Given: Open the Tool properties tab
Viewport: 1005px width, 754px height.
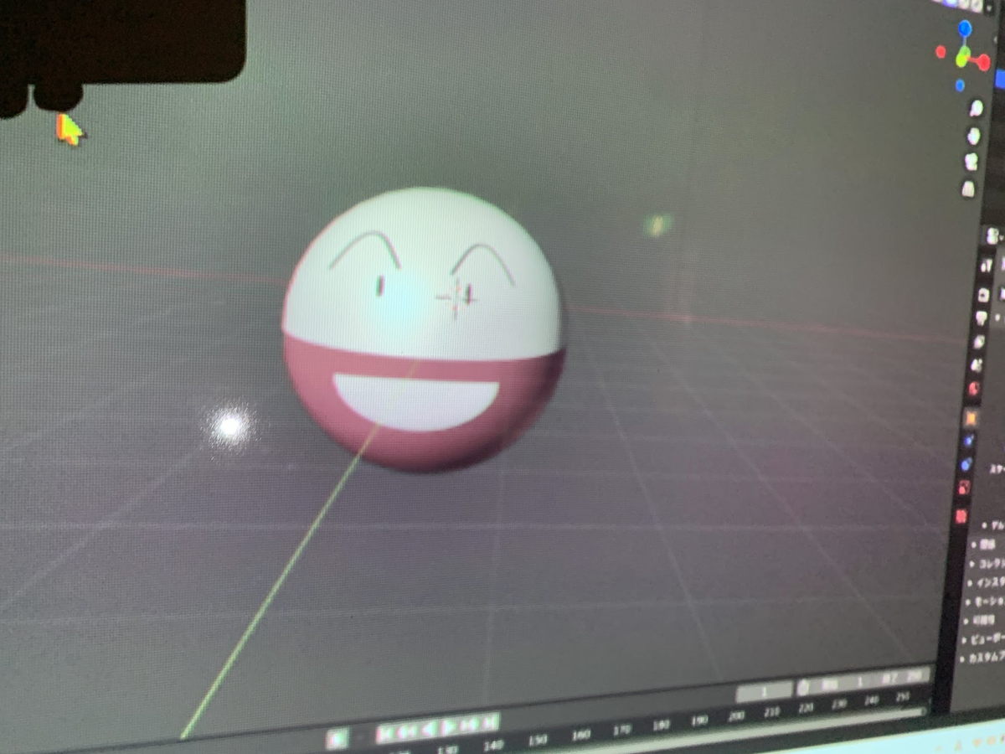Looking at the screenshot, I should tap(987, 266).
